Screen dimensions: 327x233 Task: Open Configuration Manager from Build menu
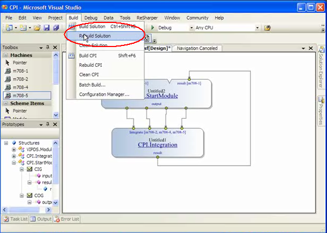pyautogui.click(x=105, y=94)
